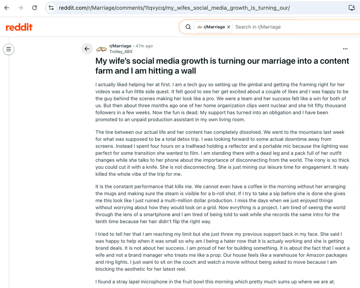The width and height of the screenshot is (360, 288).
Task: Click the r/Marriage community avatar rings
Action: click(101, 49)
